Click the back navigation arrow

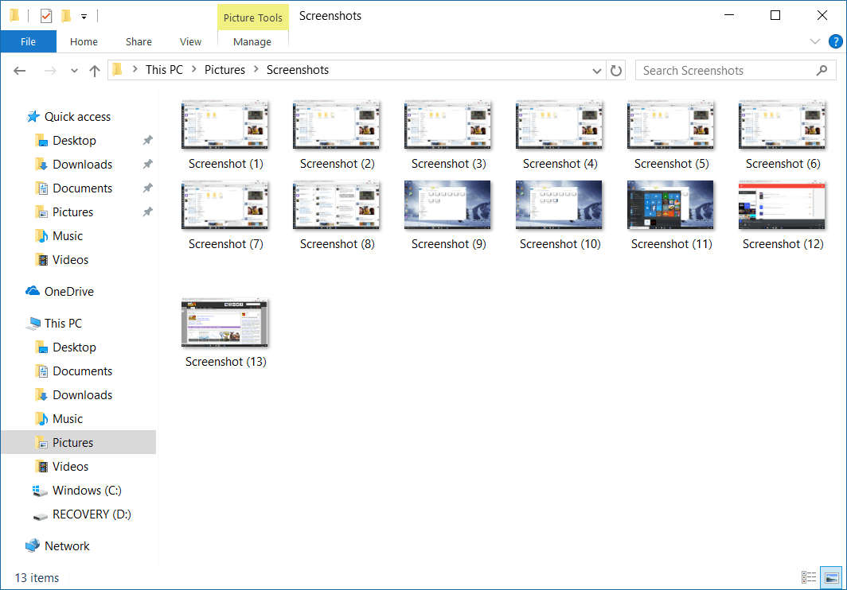(x=19, y=70)
